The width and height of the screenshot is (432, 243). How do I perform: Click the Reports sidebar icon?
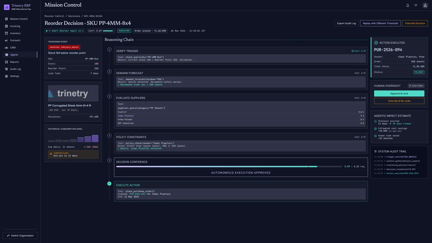click(6, 62)
